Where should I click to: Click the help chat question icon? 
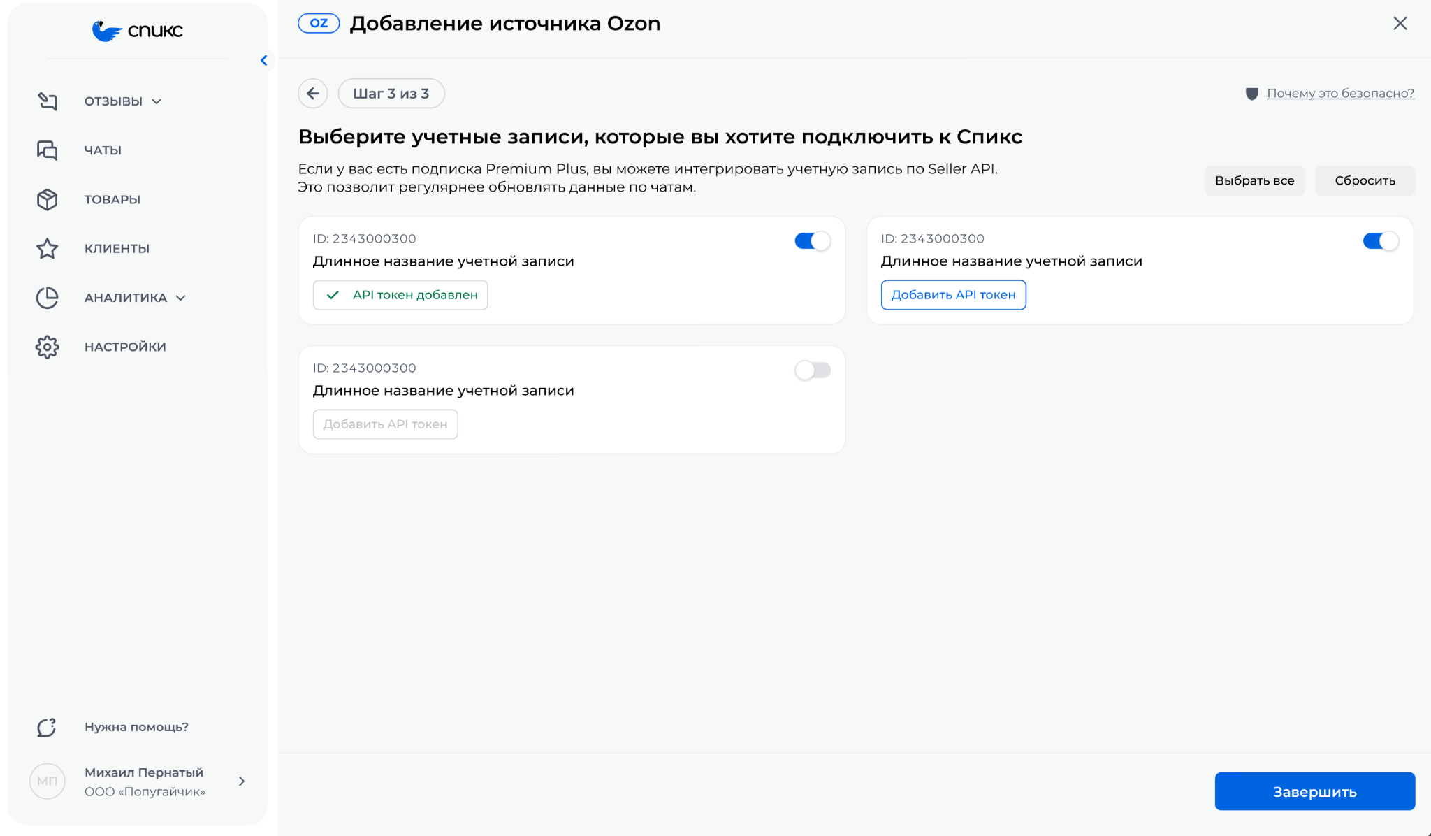coord(47,728)
